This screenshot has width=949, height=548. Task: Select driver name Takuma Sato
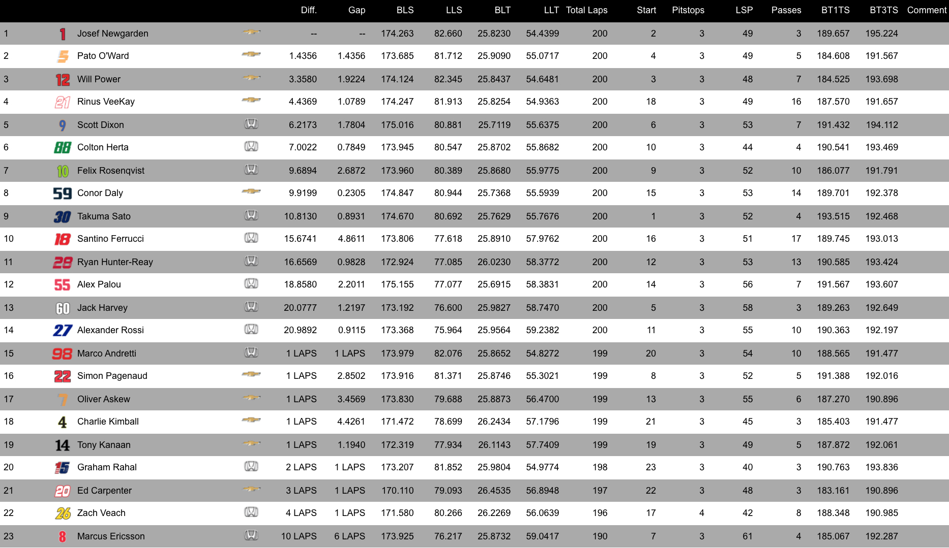[x=104, y=216]
